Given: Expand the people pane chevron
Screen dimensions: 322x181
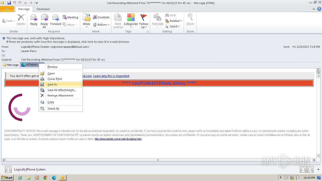Looking at the screenshot, I should 319,169.
